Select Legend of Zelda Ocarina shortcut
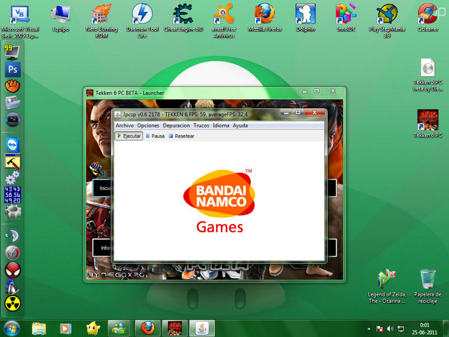Viewport: 449px width, 337px height. click(x=387, y=286)
